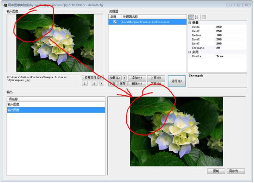Screen dimensions: 254x183
Task: Click the input image hydrangea thumbnail
Action: pos(55,43)
